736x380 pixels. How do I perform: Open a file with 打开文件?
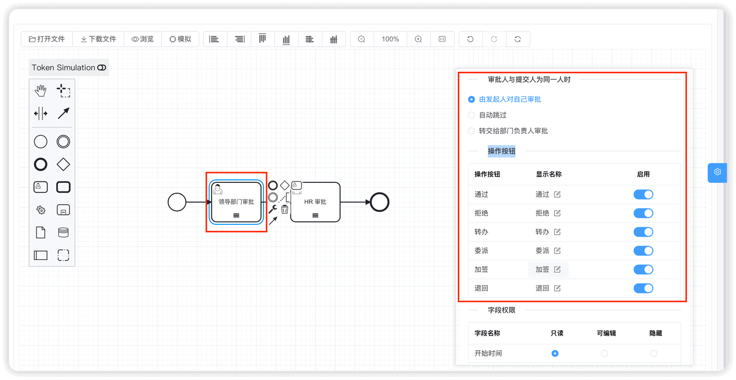[46, 39]
